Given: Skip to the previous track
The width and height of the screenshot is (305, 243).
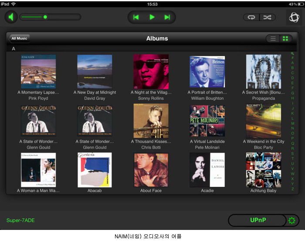Looking at the screenshot, I should 136,17.
